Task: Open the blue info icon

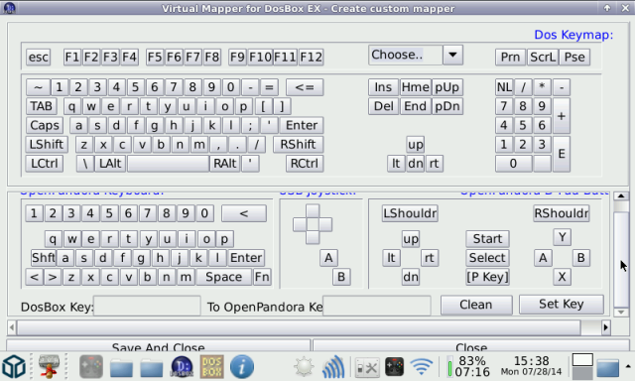Action: pos(242,367)
